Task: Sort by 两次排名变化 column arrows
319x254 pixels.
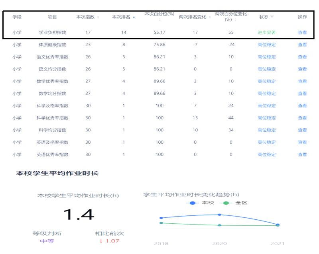Action: click(x=210, y=17)
